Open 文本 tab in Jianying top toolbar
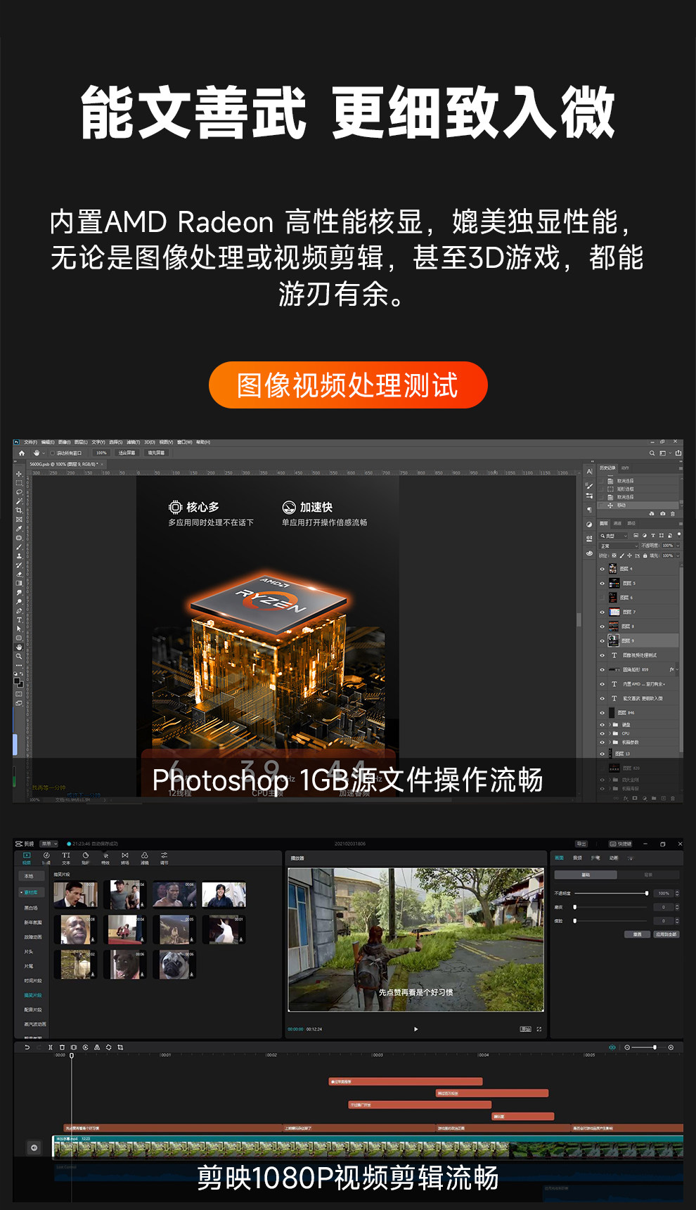The height and width of the screenshot is (1210, 696). [x=66, y=858]
